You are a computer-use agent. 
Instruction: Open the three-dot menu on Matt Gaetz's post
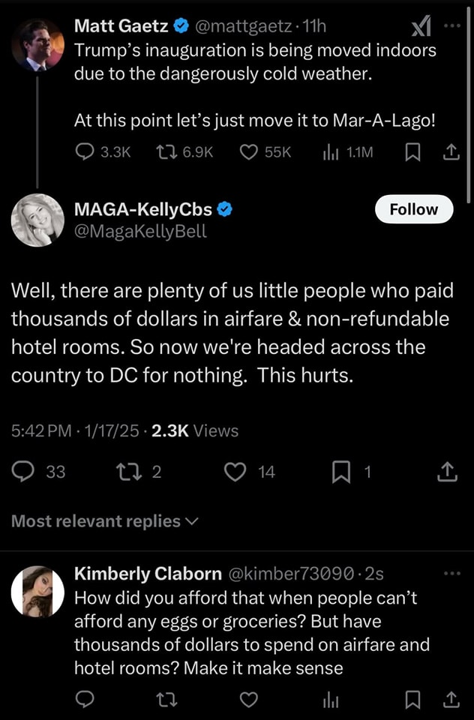click(450, 25)
